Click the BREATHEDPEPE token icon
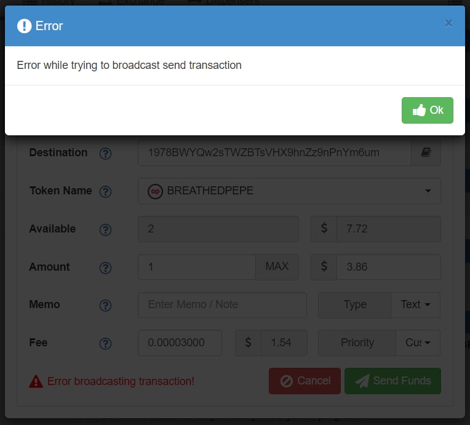470x425 pixels. [155, 191]
